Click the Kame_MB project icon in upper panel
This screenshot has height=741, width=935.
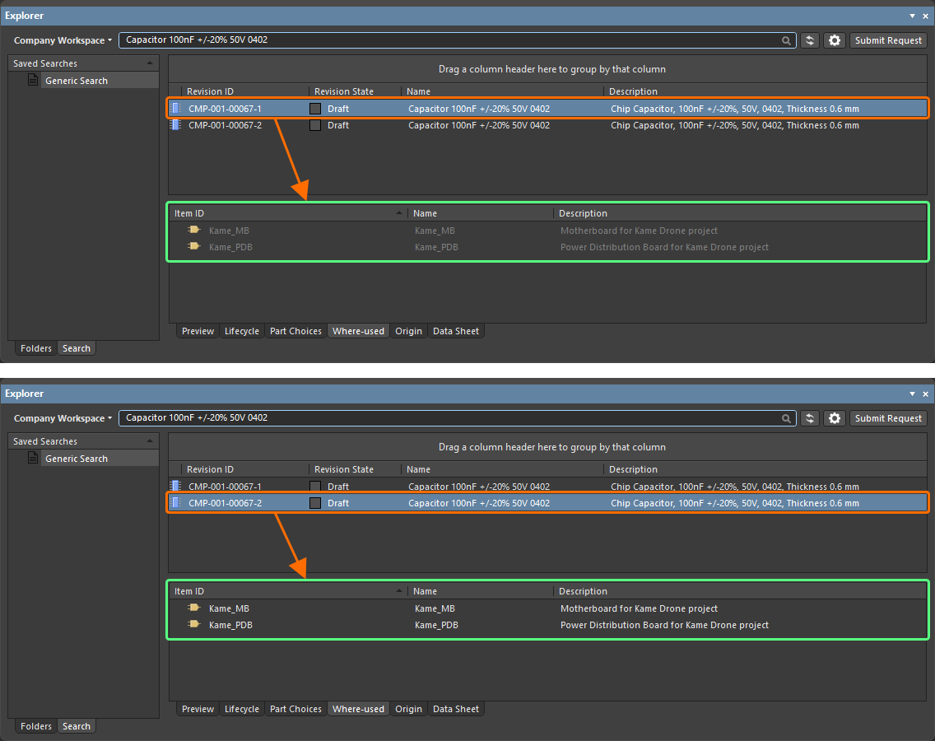pyautogui.click(x=193, y=231)
